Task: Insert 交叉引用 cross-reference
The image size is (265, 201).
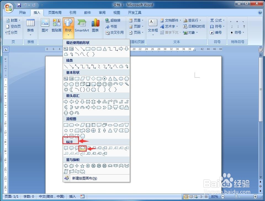Action: (114, 33)
